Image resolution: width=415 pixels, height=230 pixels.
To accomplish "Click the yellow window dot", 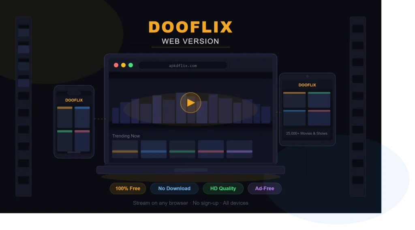I will click(x=123, y=65).
